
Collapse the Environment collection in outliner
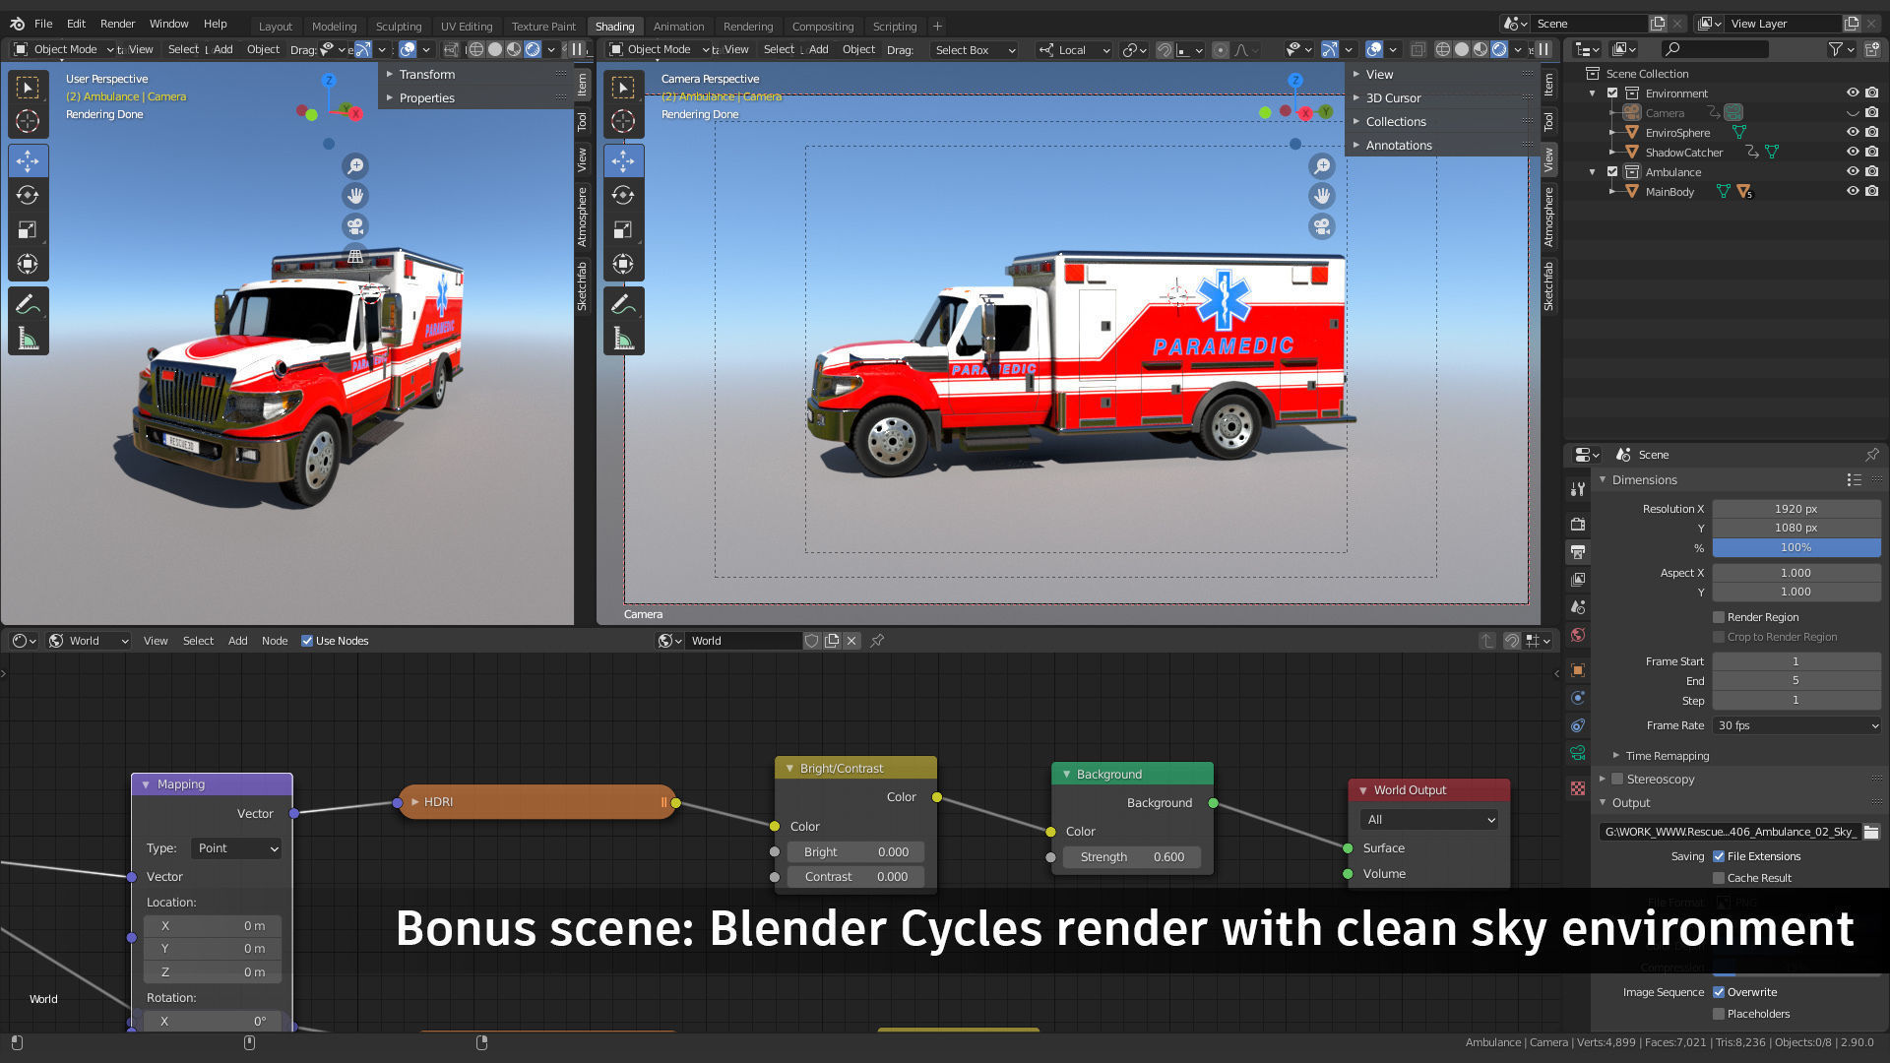pos(1593,94)
